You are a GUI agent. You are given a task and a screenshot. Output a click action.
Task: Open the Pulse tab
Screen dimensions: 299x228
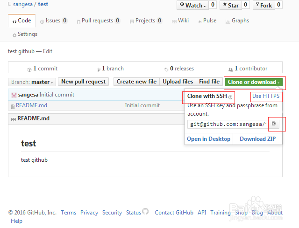(207, 21)
